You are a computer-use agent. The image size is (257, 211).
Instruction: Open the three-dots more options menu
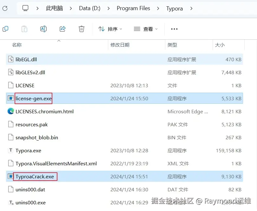[x=174, y=29]
